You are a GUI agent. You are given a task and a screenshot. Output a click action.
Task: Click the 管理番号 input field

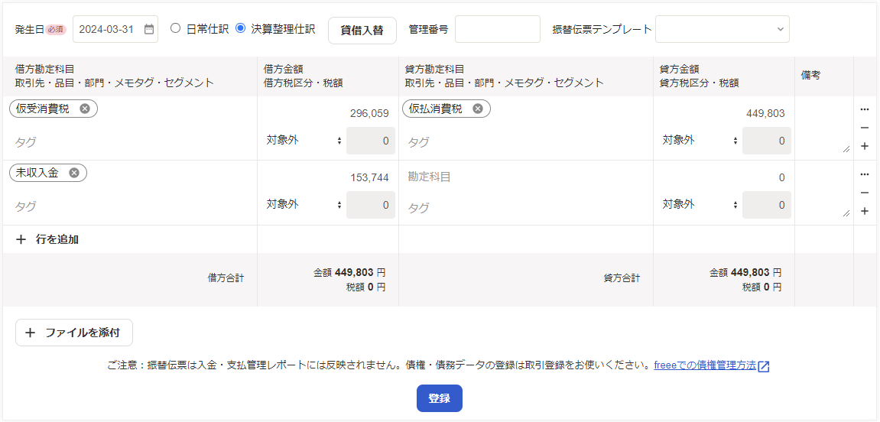497,29
